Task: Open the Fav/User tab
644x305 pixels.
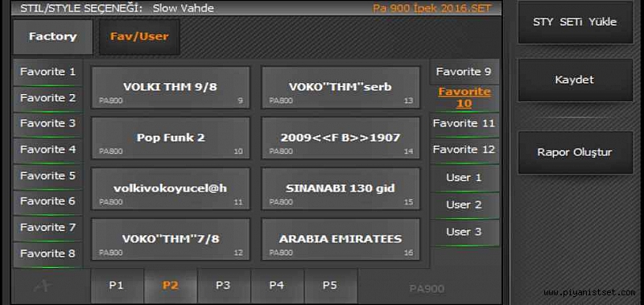Action: point(139,37)
